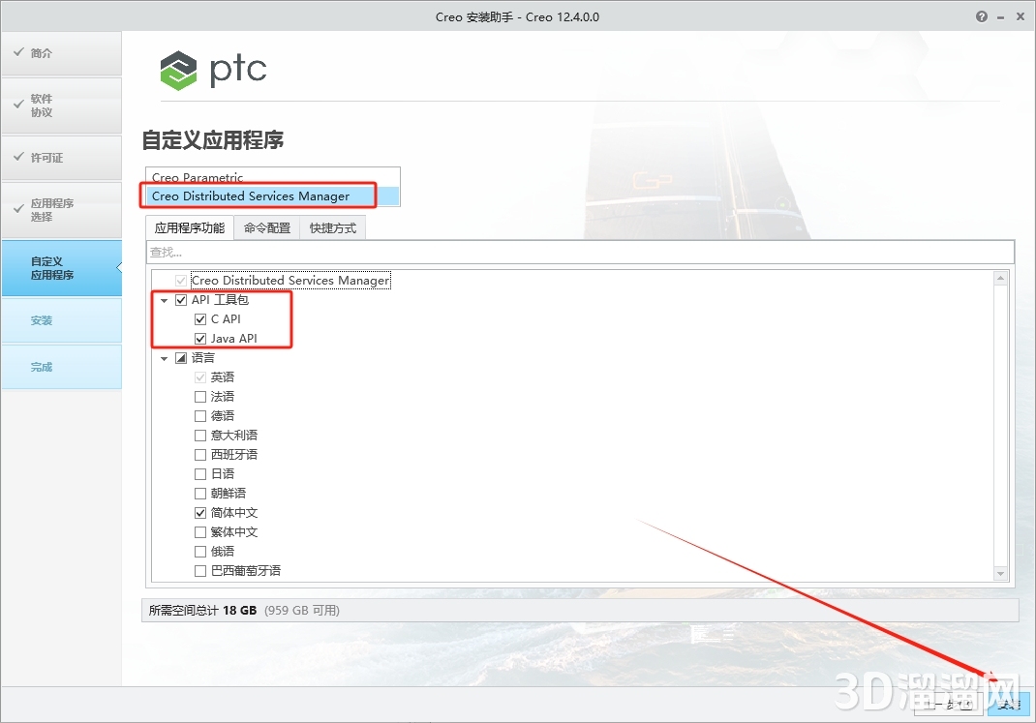Click the 安装 button to install
Screen dimensions: 1036x723
pos(1008,705)
